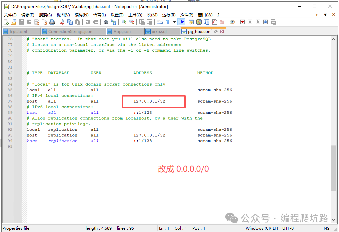Expand the dropdown arrow beside the pilcrow icon

coord(174,22)
